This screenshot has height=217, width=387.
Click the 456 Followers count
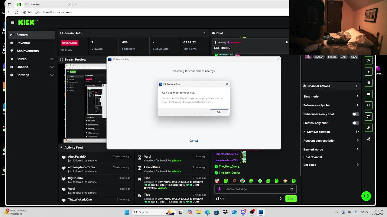(x=125, y=42)
